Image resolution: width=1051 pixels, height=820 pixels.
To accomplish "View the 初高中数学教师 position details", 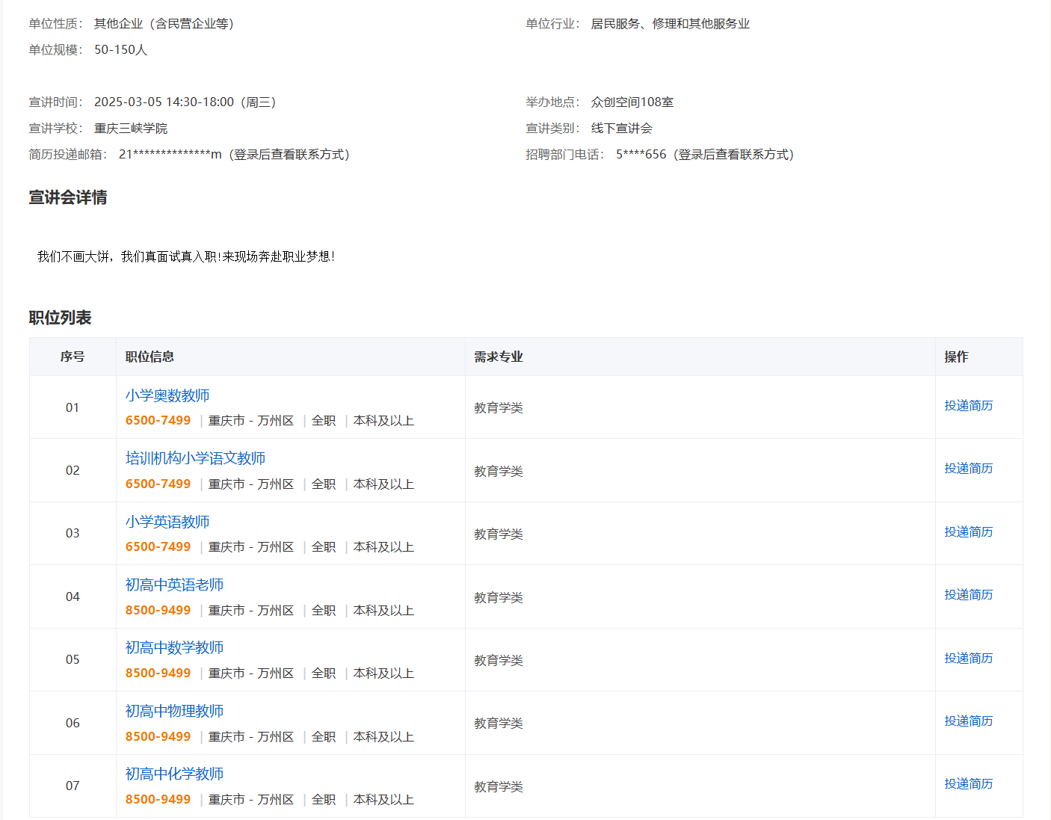I will coord(174,647).
